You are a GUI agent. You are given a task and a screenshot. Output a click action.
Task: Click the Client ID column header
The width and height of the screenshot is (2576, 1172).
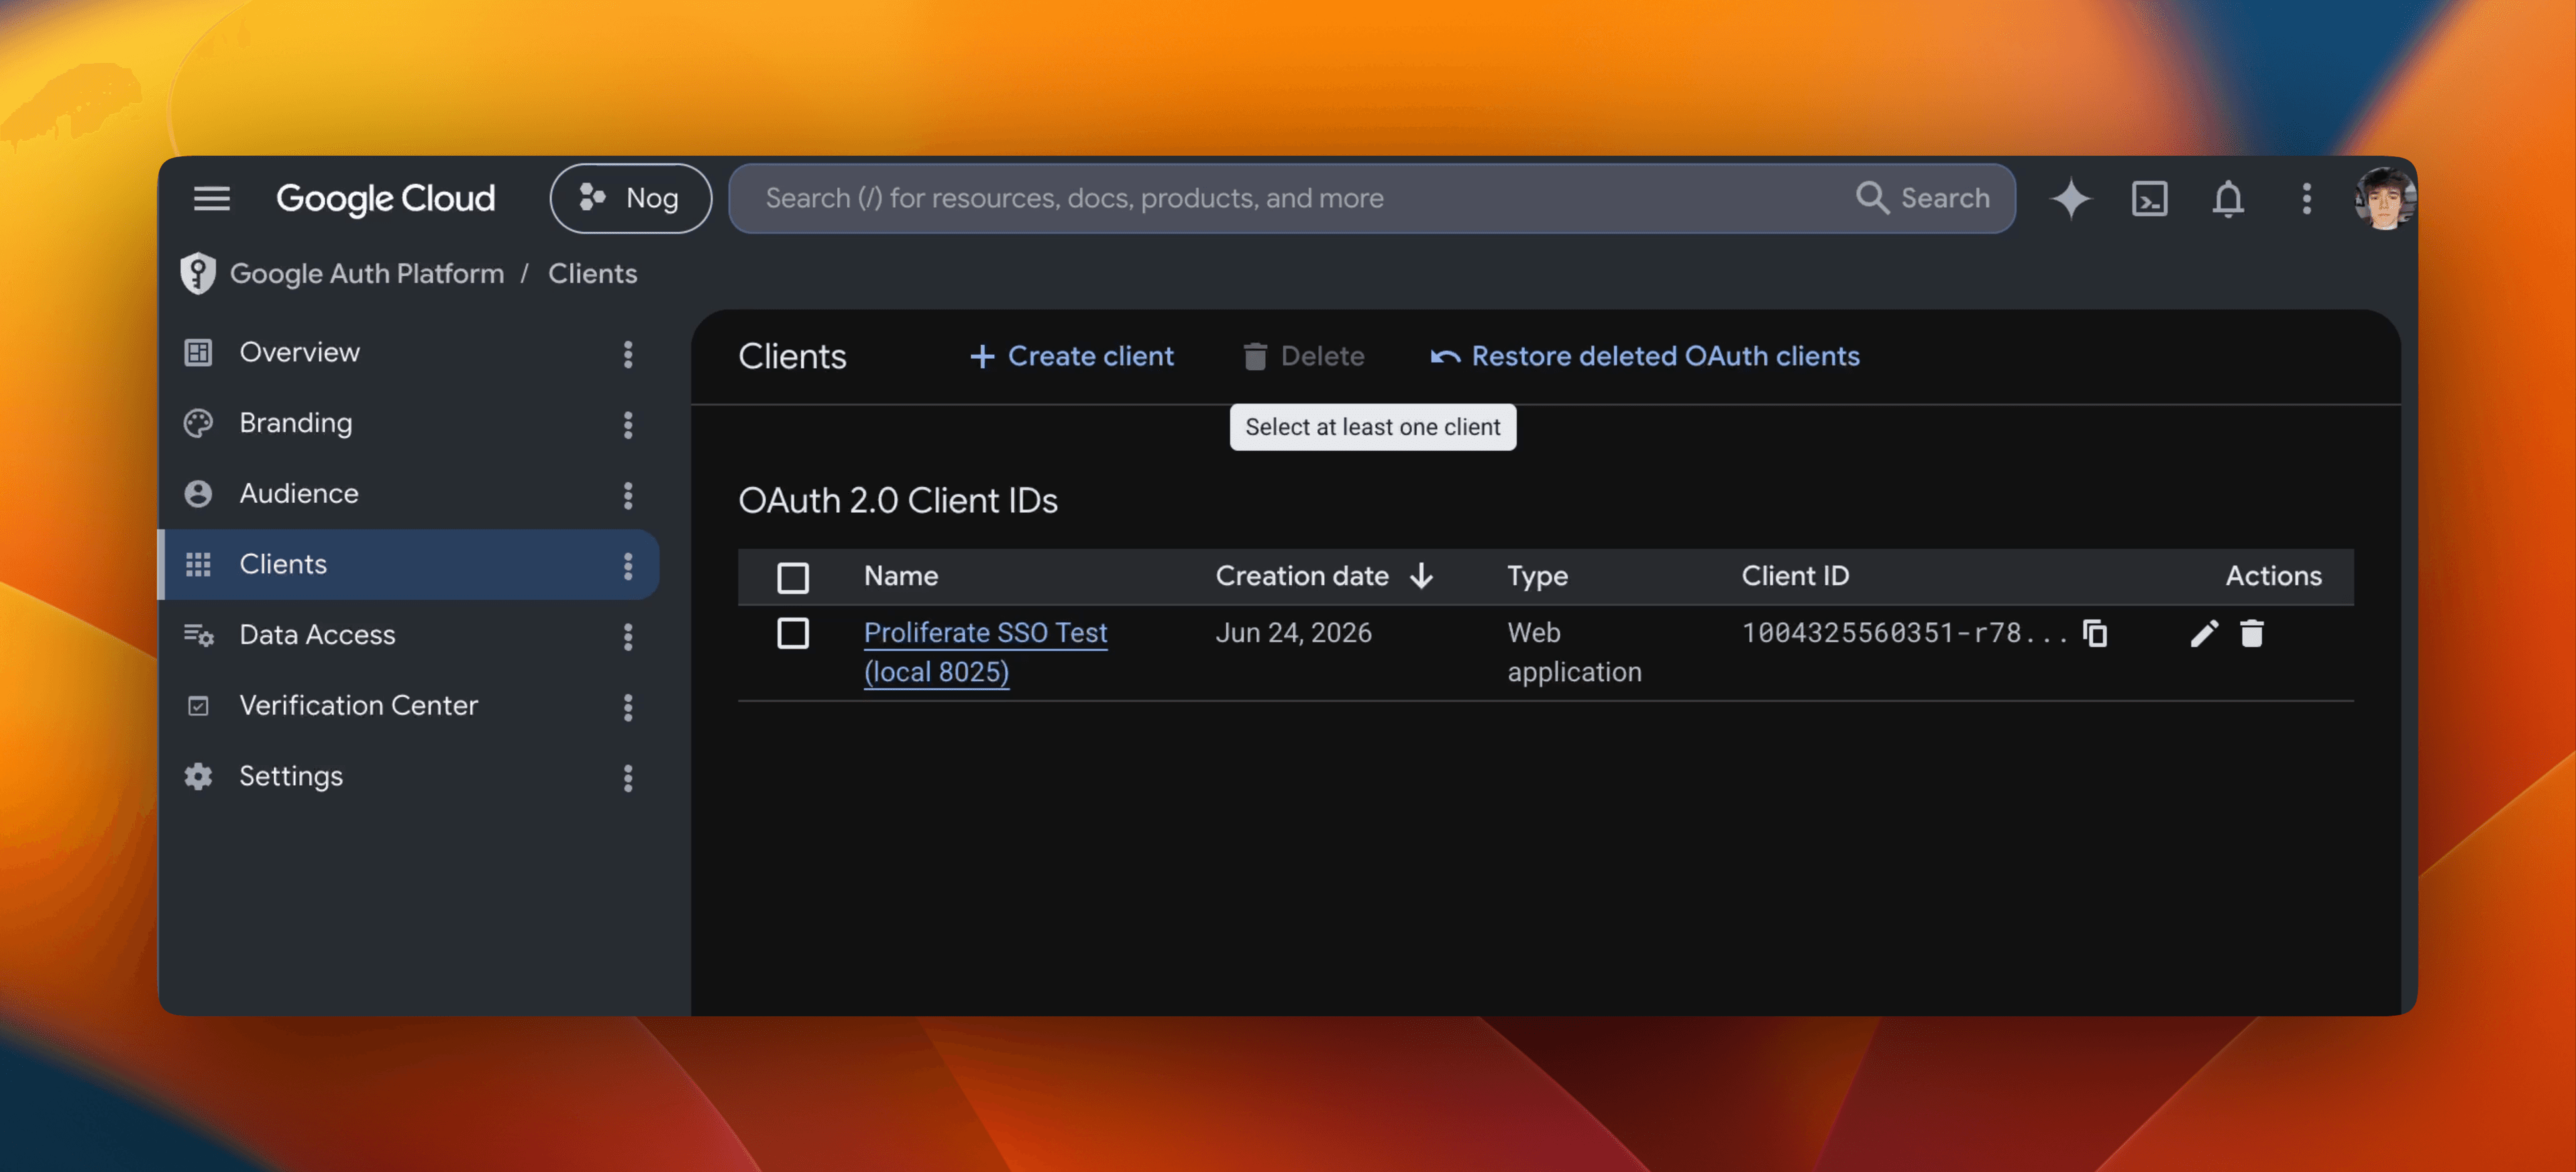tap(1795, 575)
